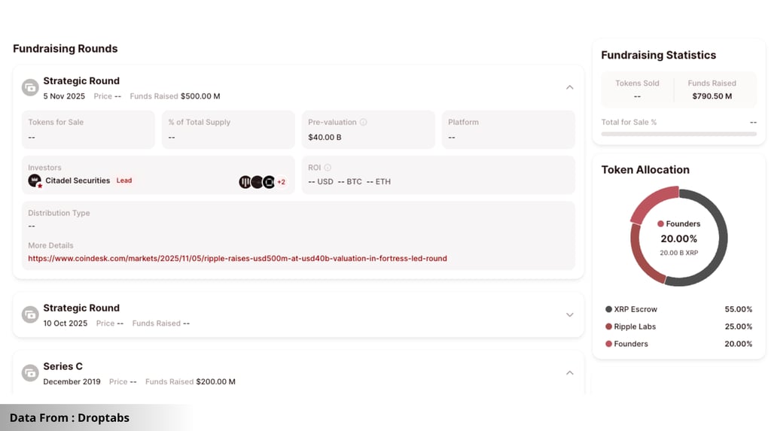The width and height of the screenshot is (771, 431).
Task: Select Founders legend entry in list
Action: (x=678, y=344)
